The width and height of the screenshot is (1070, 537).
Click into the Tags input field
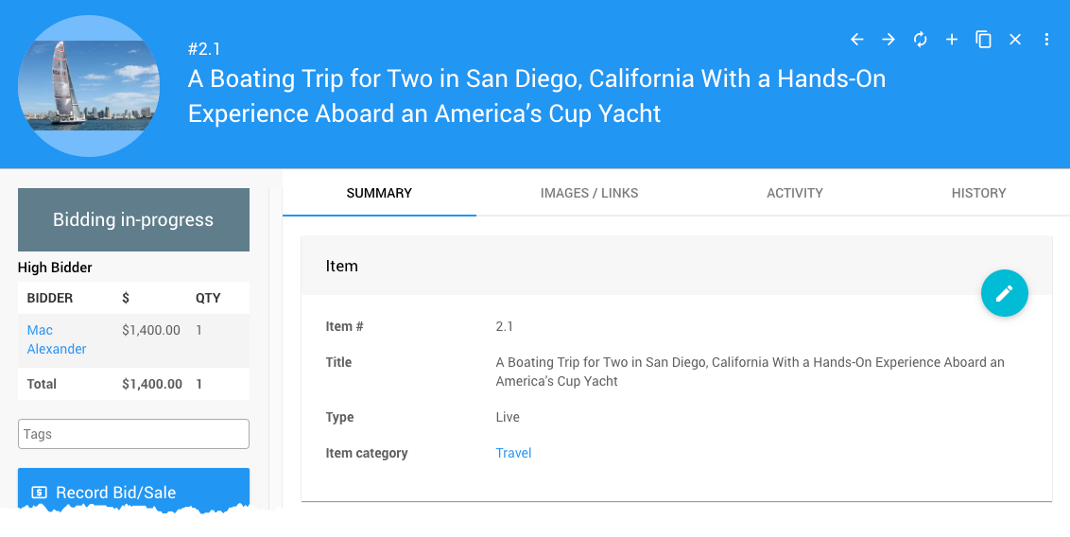tap(133, 434)
